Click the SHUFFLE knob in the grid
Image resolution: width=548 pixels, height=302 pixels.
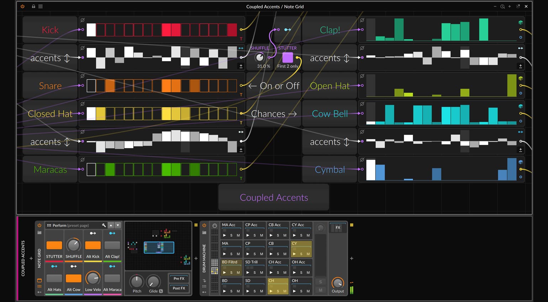tap(260, 57)
